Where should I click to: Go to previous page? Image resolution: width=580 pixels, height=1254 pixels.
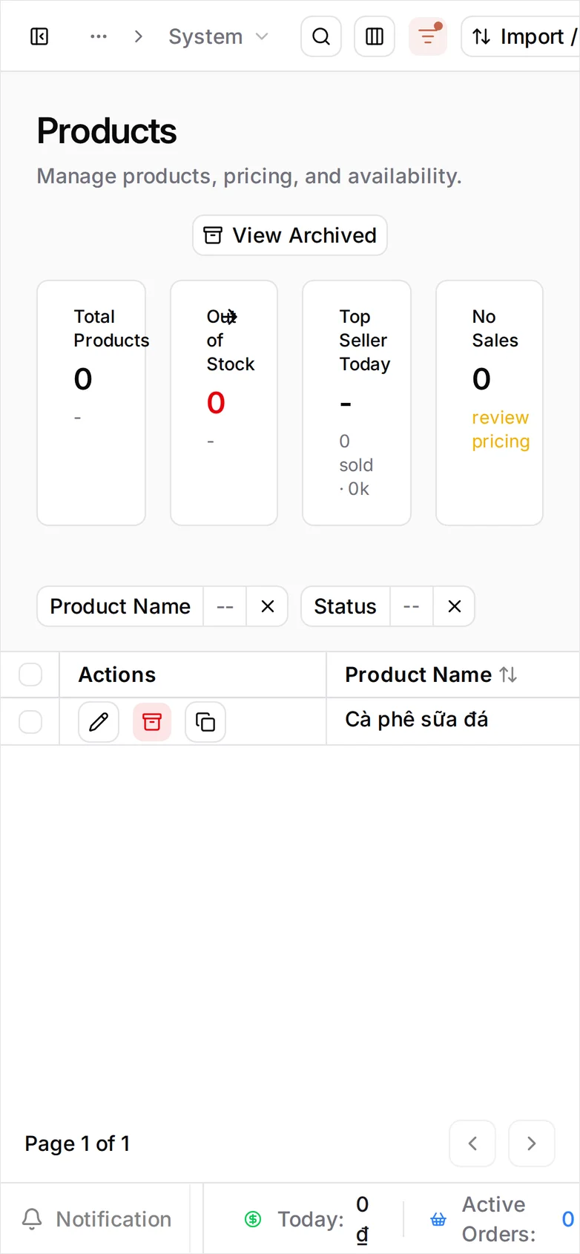pyautogui.click(x=472, y=1143)
